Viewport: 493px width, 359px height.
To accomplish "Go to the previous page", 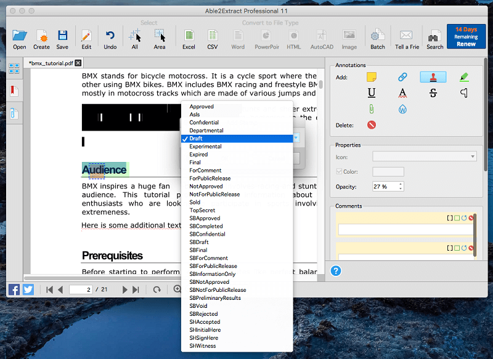I will pos(60,289).
